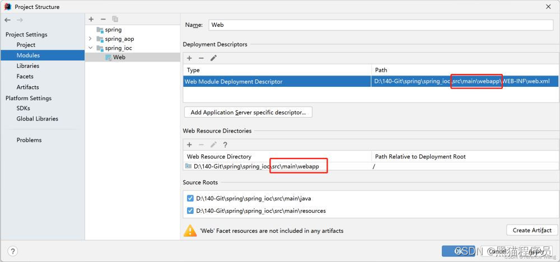The image size is (560, 262).
Task: Select the spring module in tree
Action: pos(113,30)
